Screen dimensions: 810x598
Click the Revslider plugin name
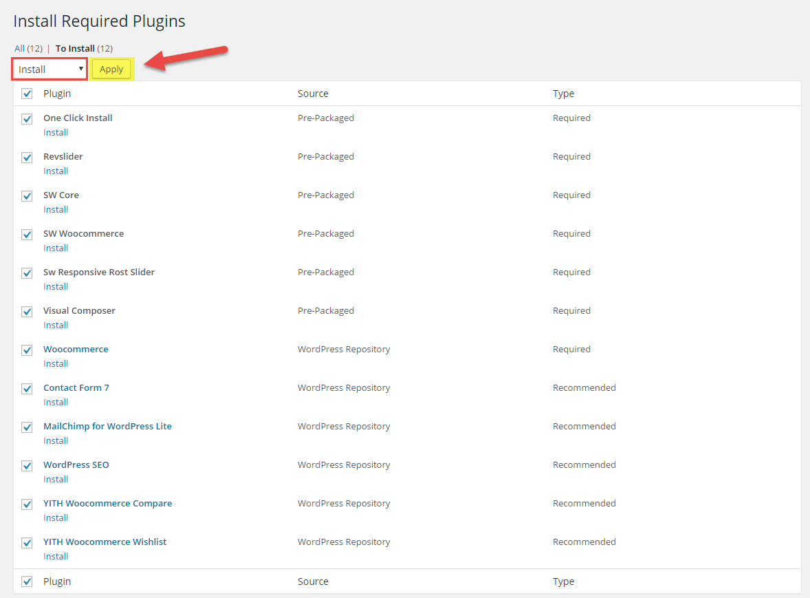click(x=63, y=157)
